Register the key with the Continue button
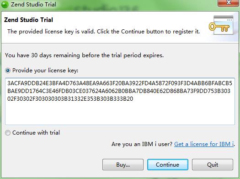This screenshot has width=240, height=179. 168,165
